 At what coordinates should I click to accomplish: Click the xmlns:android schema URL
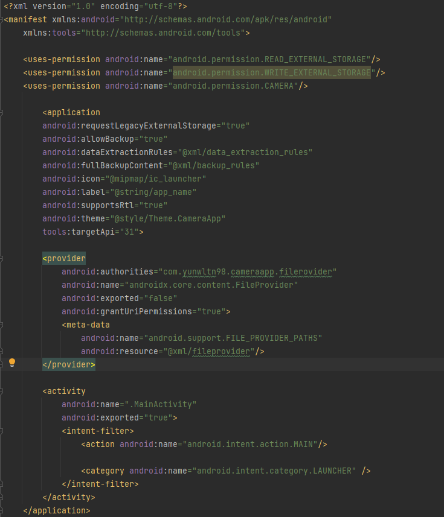pos(226,19)
